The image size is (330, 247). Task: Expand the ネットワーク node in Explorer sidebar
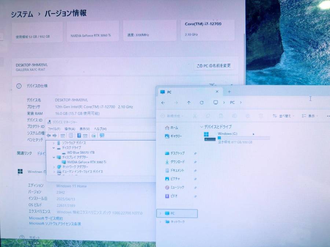coord(160,222)
